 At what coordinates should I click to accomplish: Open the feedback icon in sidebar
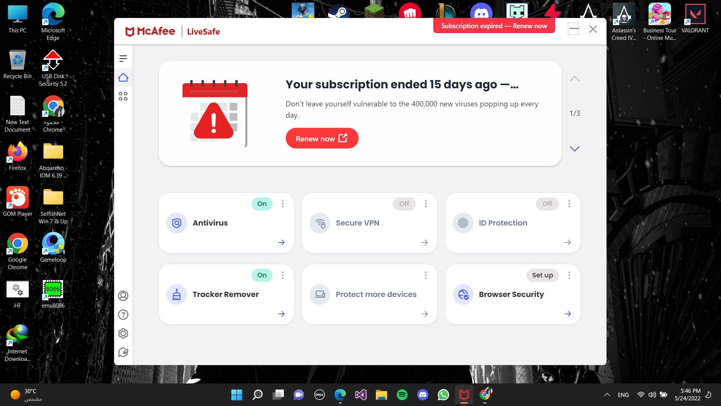(x=123, y=352)
